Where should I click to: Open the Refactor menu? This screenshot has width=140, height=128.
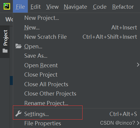[123, 7]
